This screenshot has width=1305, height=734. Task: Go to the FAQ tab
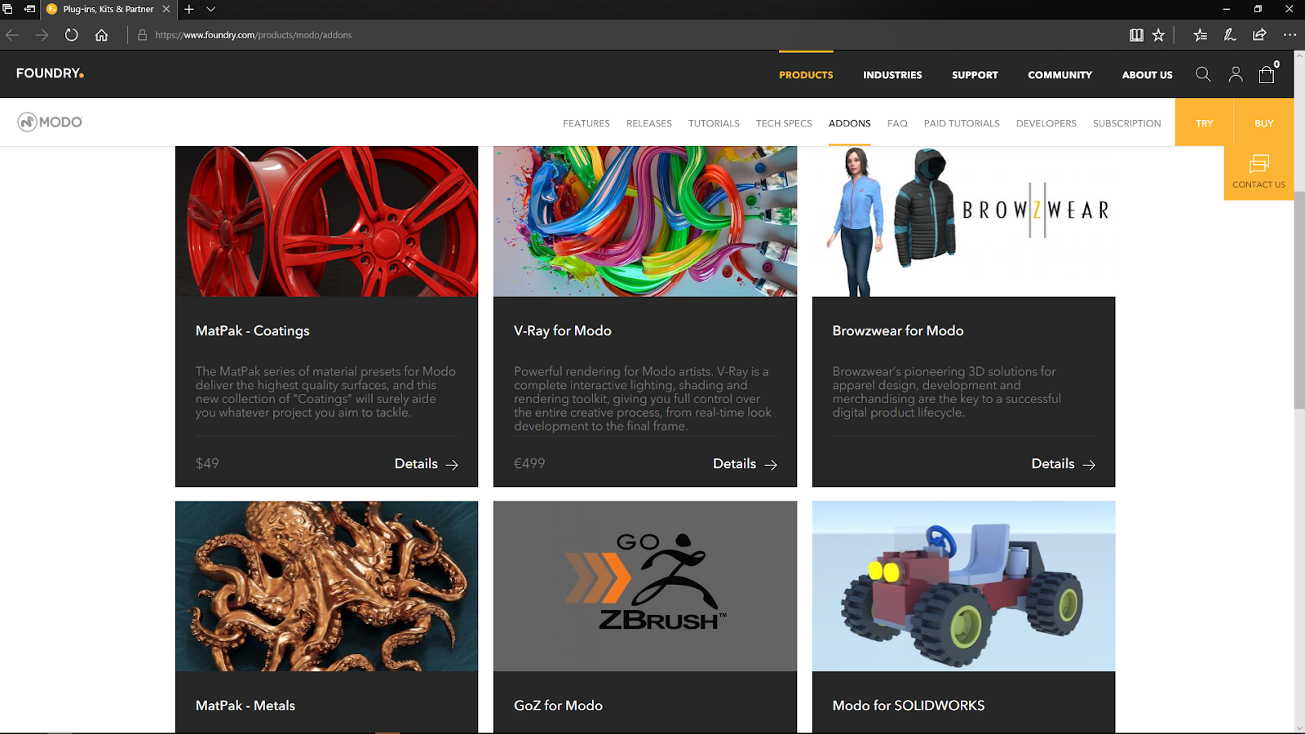[x=897, y=123]
